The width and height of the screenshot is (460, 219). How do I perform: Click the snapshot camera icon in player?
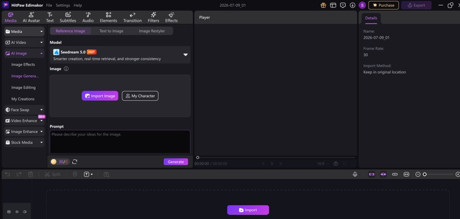336,164
